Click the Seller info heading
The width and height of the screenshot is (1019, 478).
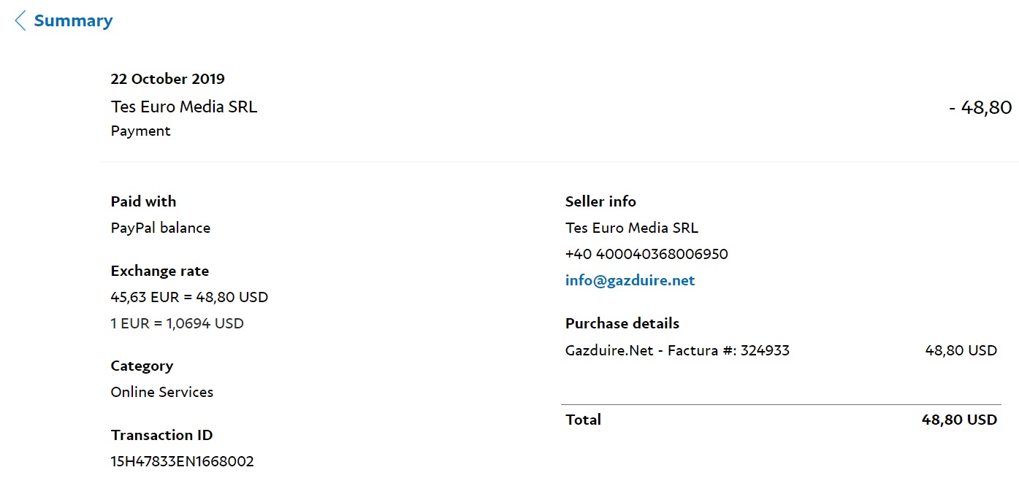click(x=600, y=201)
